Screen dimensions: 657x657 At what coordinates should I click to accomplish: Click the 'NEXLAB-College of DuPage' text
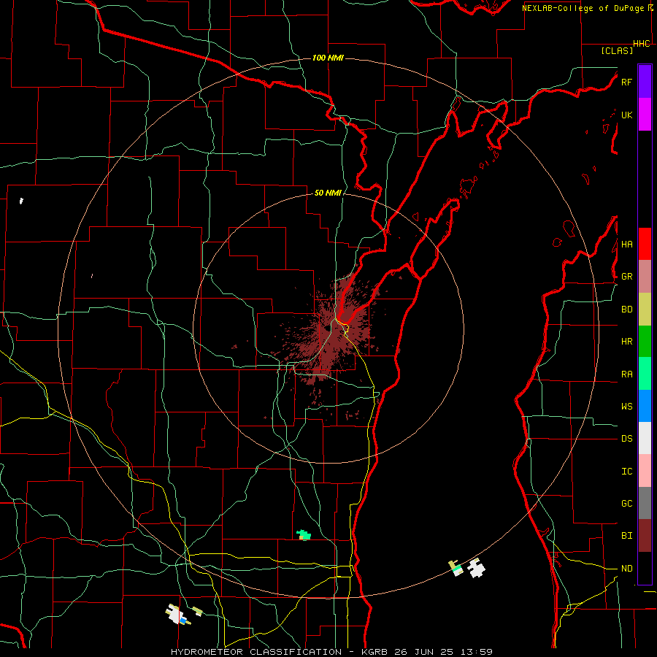coord(584,8)
